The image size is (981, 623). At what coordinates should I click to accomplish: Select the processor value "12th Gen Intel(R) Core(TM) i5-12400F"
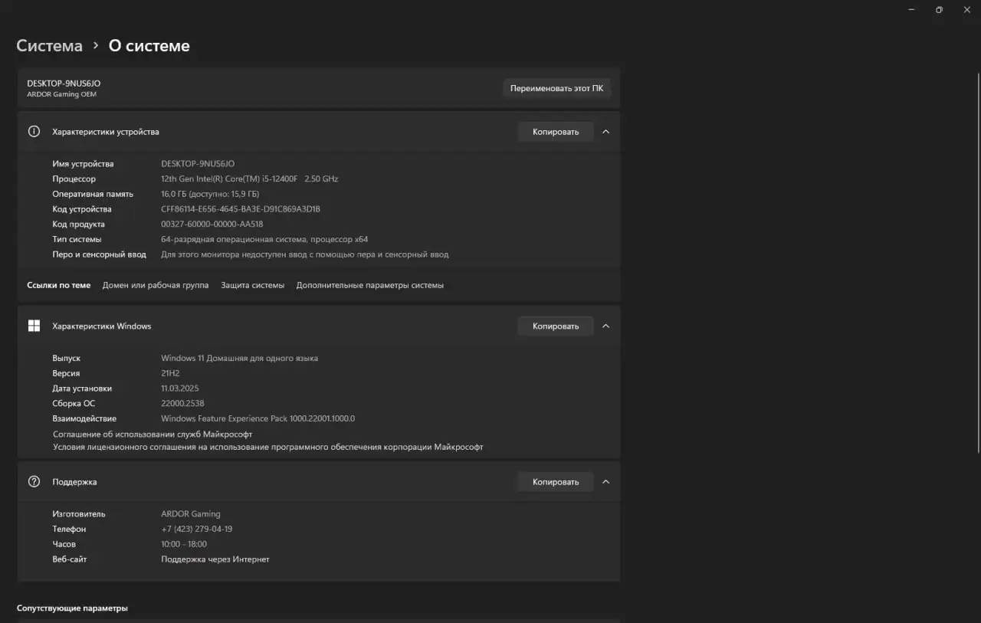(x=229, y=179)
